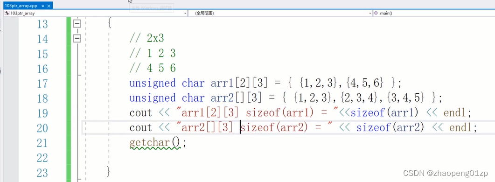Collapse the code block at line 13
Viewport: 495px width, 182px height.
coord(77,23)
